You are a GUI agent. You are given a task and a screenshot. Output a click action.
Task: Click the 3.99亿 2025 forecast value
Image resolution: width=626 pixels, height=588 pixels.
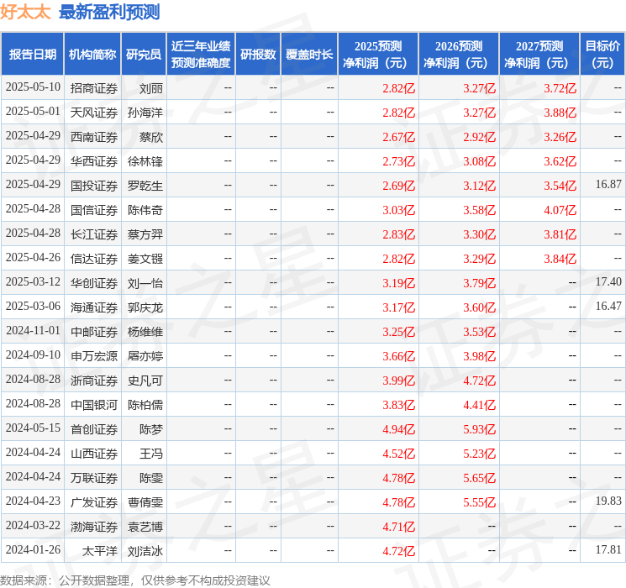coord(399,381)
